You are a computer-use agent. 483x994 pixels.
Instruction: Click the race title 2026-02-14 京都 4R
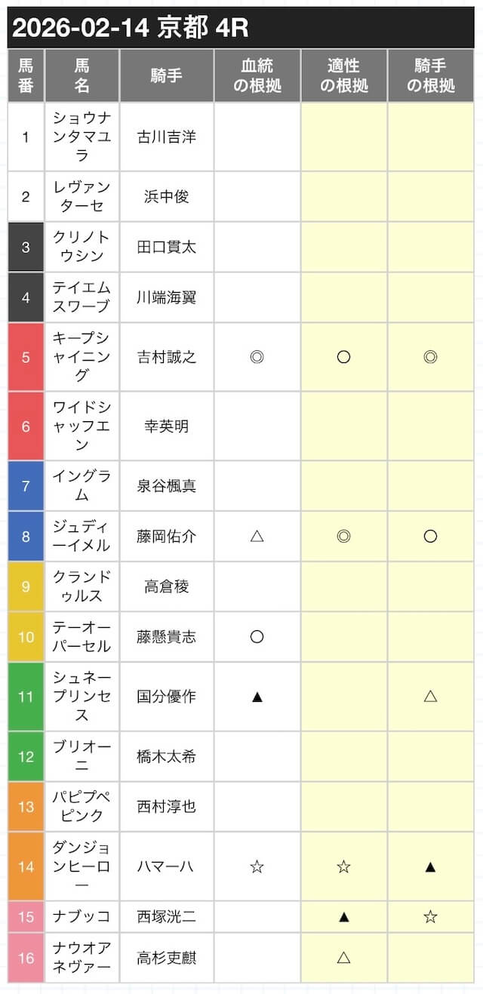pyautogui.click(x=130, y=28)
